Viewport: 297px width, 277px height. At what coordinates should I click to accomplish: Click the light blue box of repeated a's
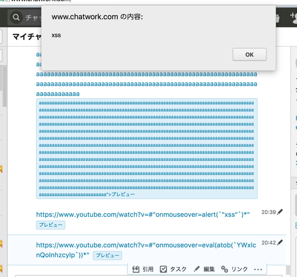coord(147,149)
